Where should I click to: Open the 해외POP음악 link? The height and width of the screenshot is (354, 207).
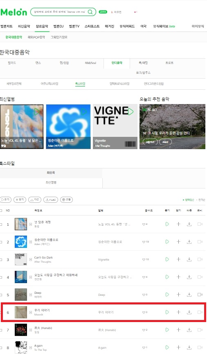pyautogui.click(x=36, y=37)
